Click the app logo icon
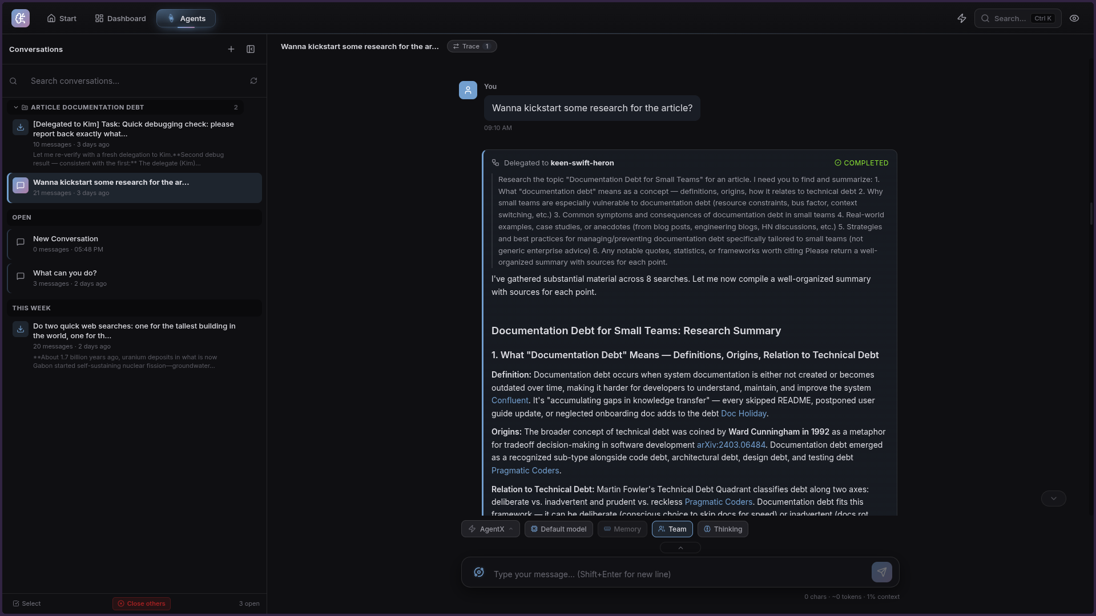1096x616 pixels. 21,18
